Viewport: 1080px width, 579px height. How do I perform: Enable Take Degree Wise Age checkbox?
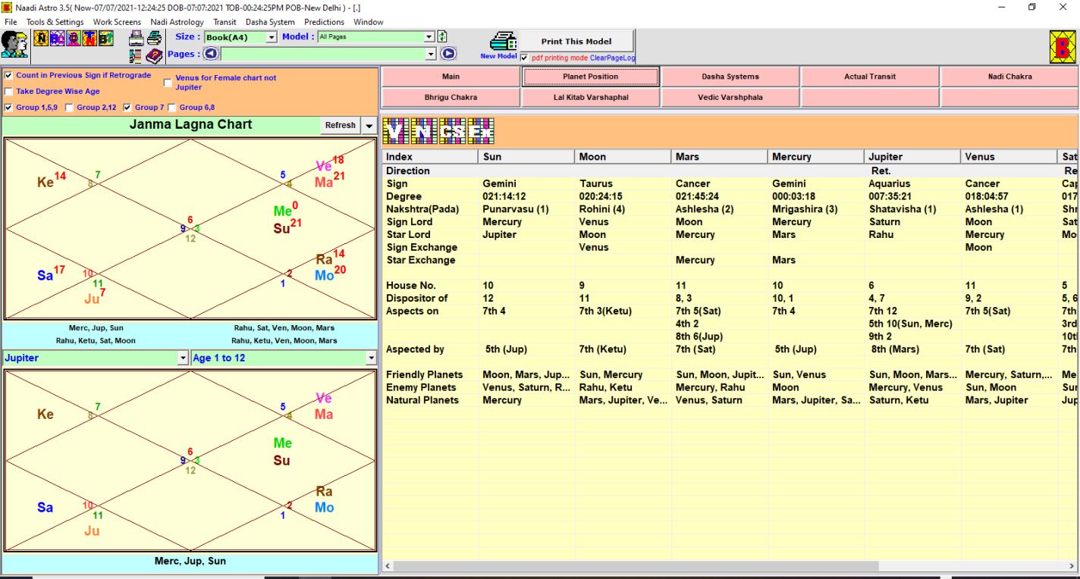coord(8,91)
